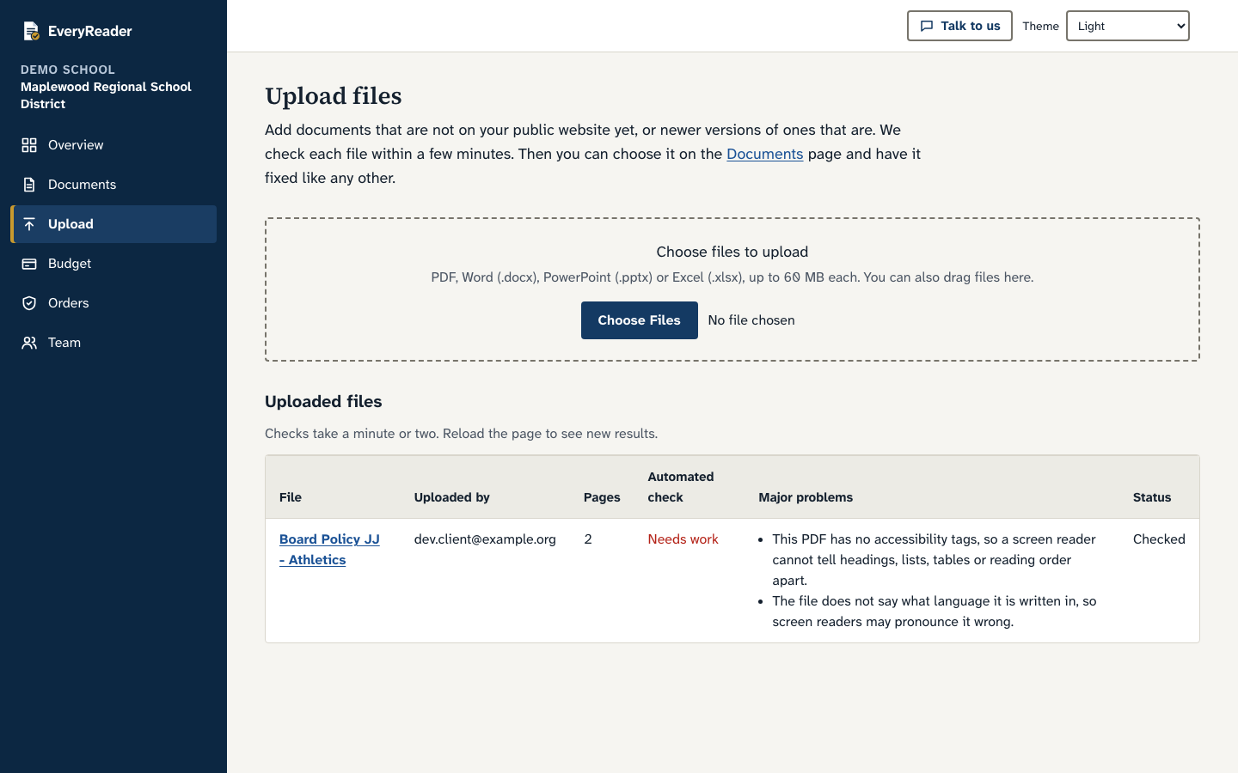Click the 'DEMO SCHOOL' label
Screen dimensions: 1238x773
tap(68, 70)
